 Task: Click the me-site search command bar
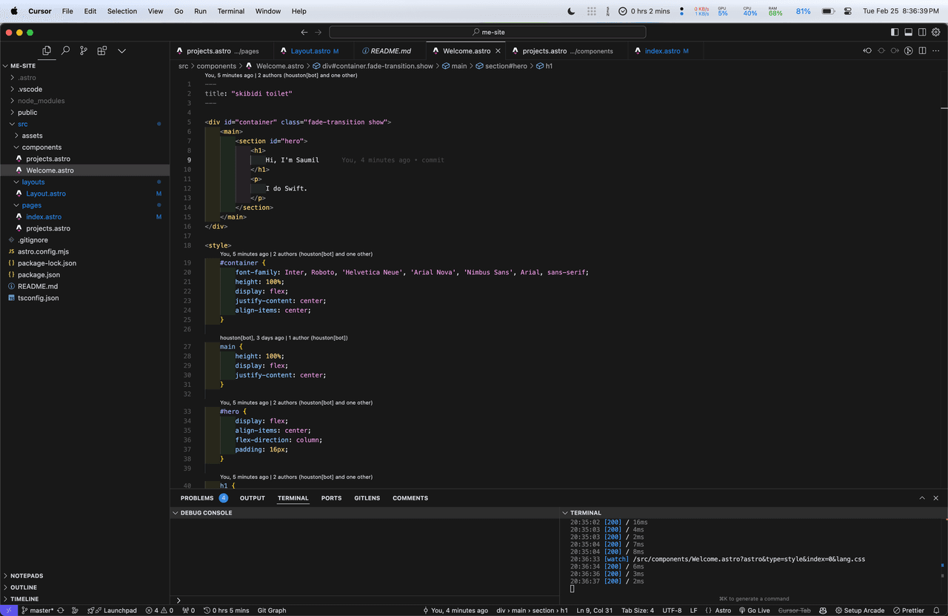click(487, 32)
